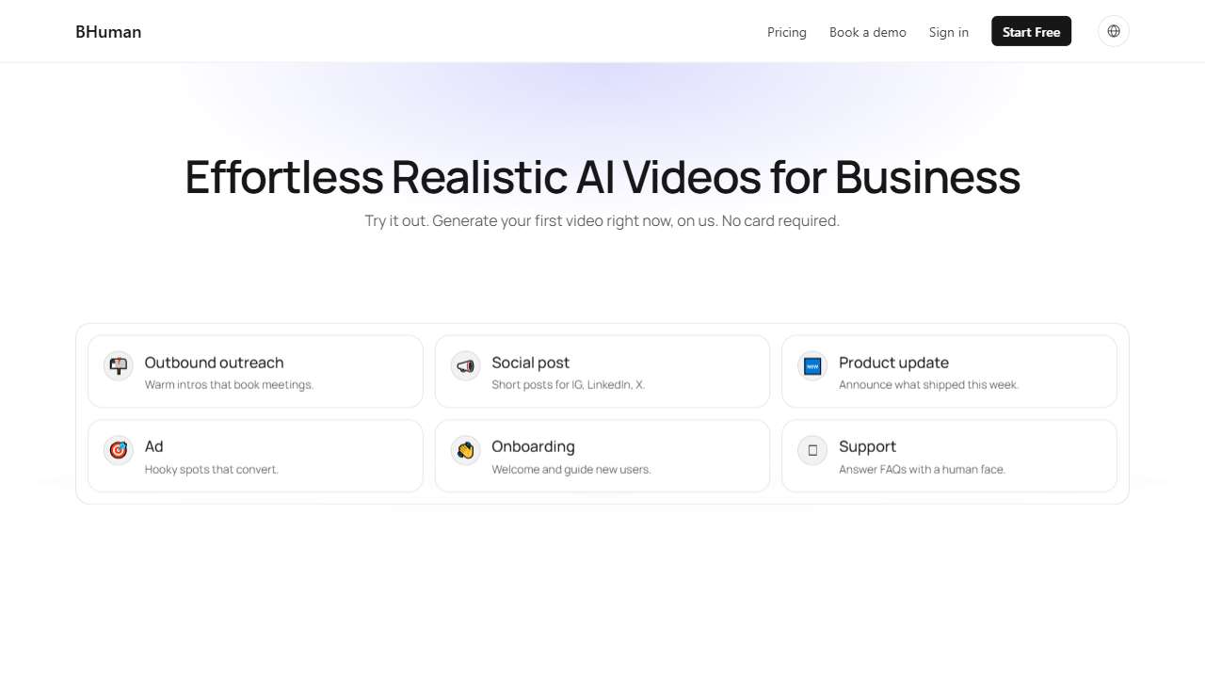Image resolution: width=1205 pixels, height=678 pixels.
Task: Click the 'Answer FAQs with a human face' text
Action: (922, 470)
